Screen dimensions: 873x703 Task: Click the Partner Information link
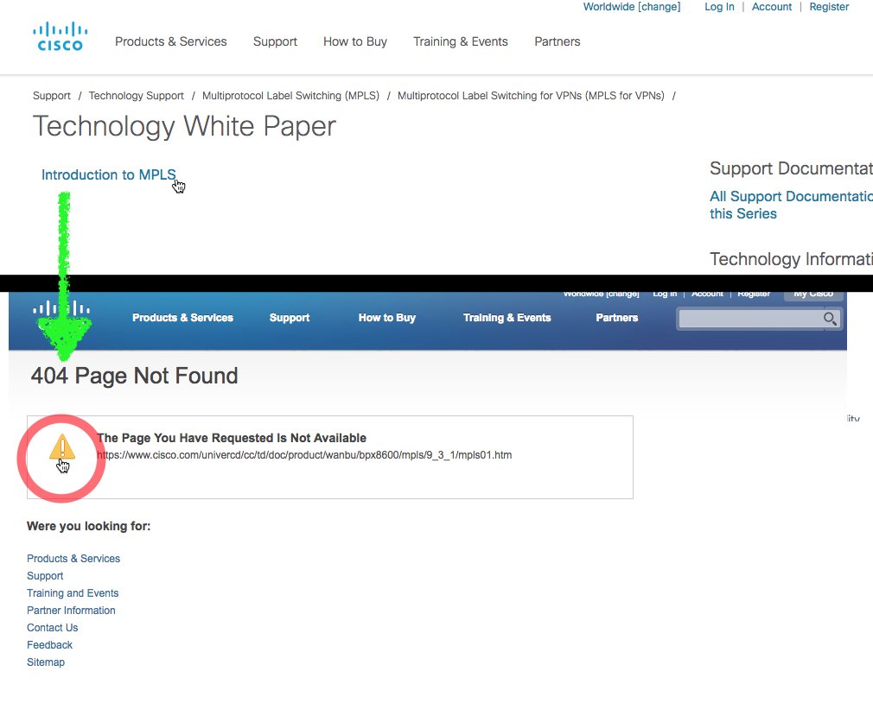(71, 610)
